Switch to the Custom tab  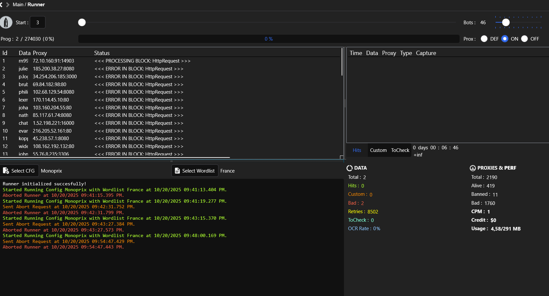pos(378,150)
